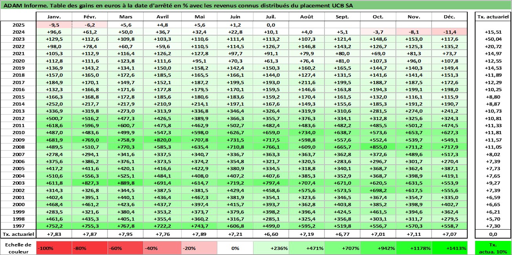Image resolution: width=512 pixels, height=255 pixels.
Task: Select the -8,1 cell in 2024 Nov.
Action: pyautogui.click(x=414, y=32)
